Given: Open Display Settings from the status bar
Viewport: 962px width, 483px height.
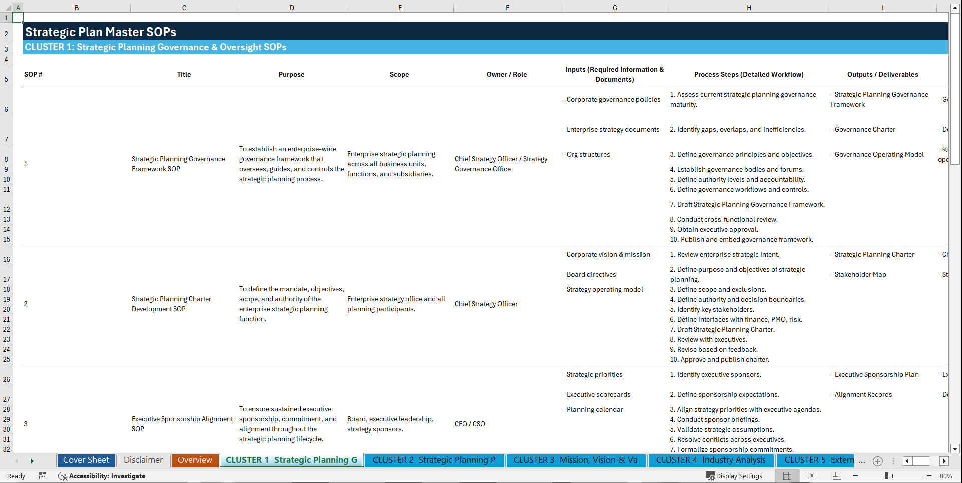Looking at the screenshot, I should pyautogui.click(x=735, y=476).
